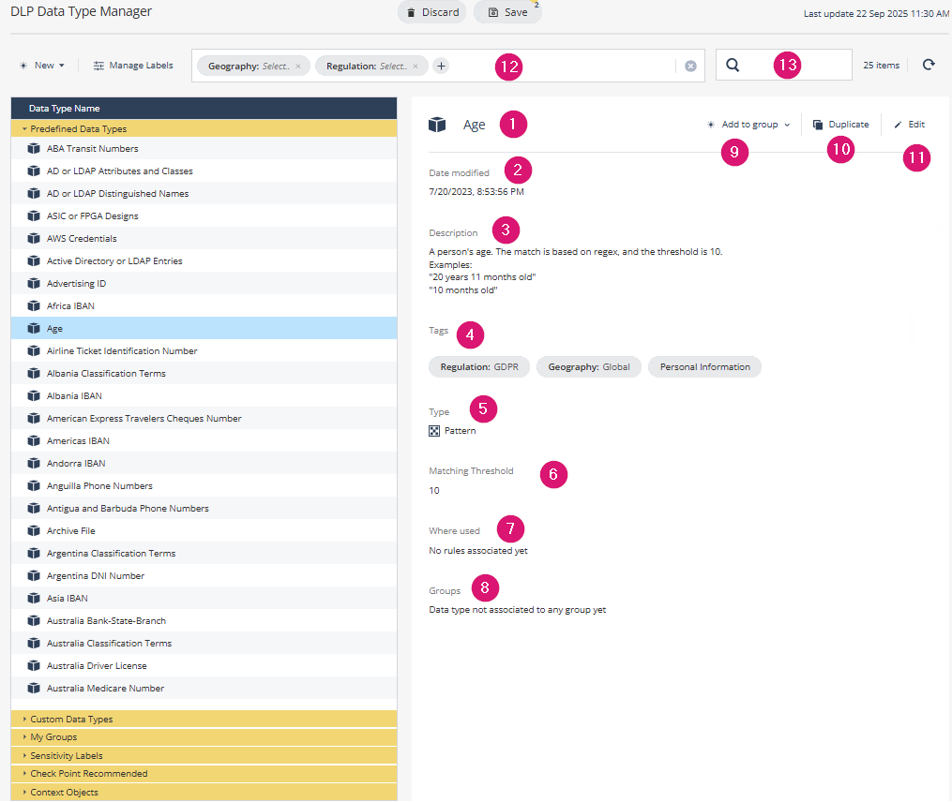Open the Add to group dropdown
The height and width of the screenshot is (802, 952).
[748, 124]
